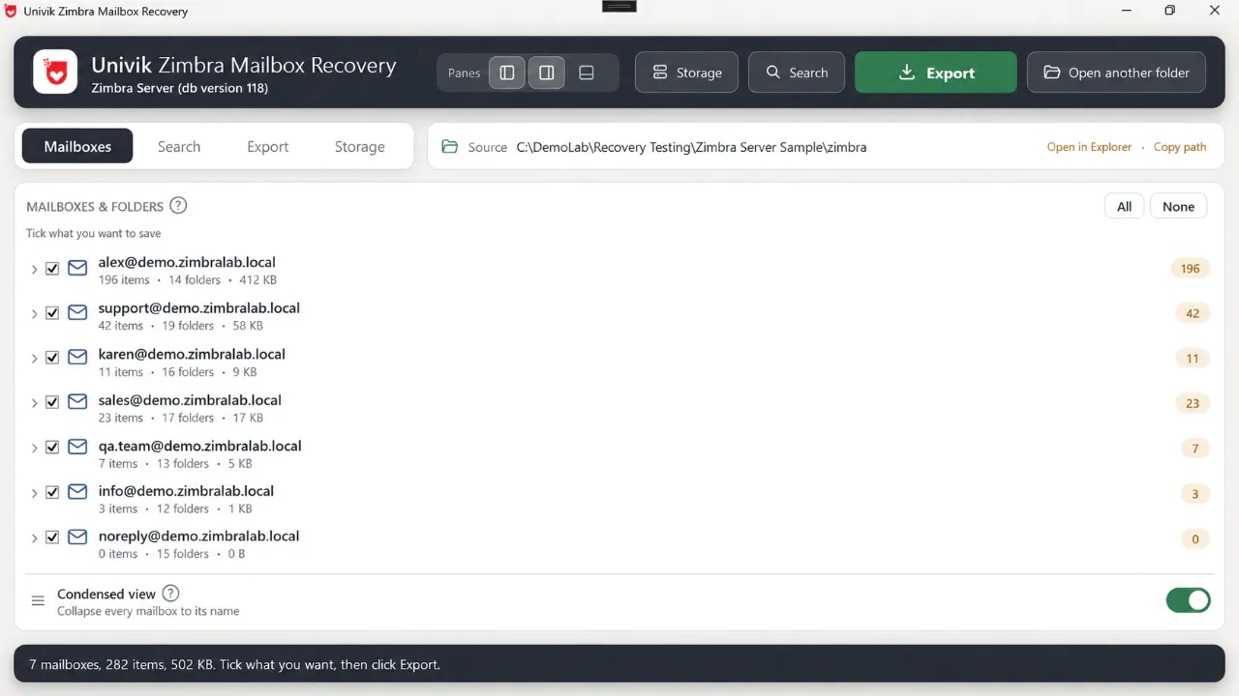The height and width of the screenshot is (696, 1239).
Task: Click the 'Panes' label in header
Action: pos(464,72)
